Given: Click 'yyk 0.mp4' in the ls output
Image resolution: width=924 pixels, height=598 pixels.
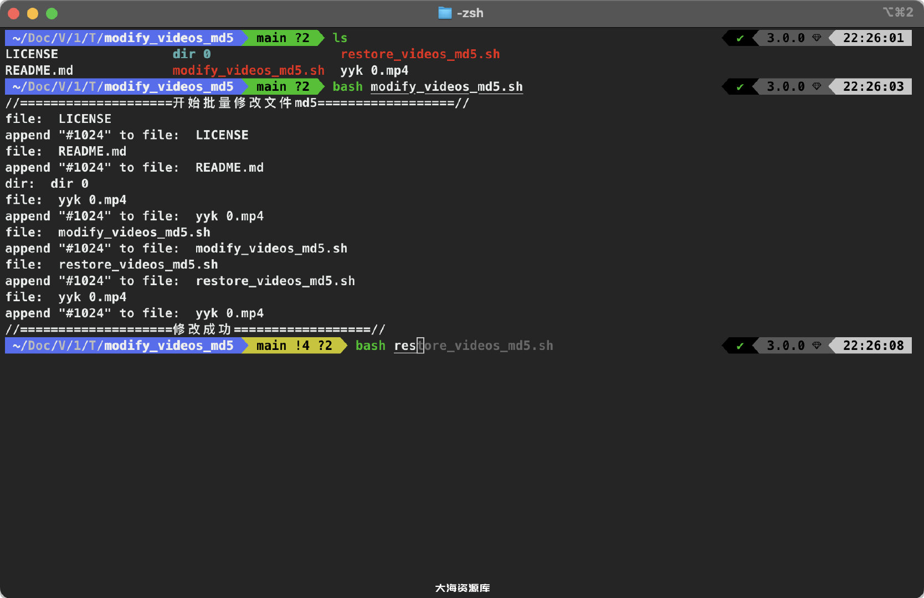Looking at the screenshot, I should [x=374, y=71].
